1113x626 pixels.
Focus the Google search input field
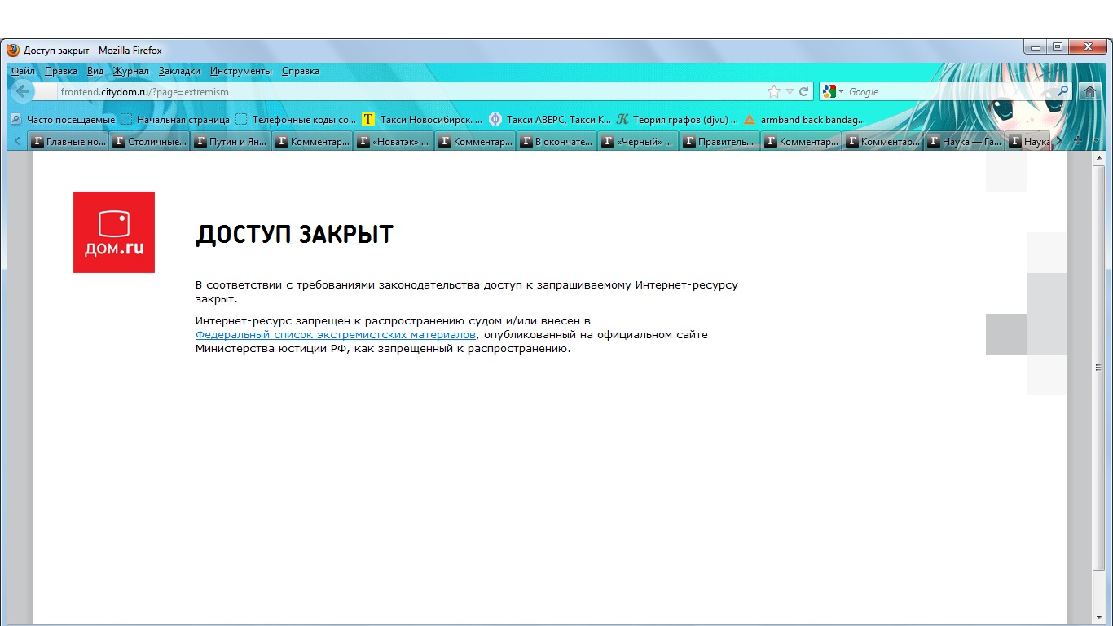[x=949, y=92]
